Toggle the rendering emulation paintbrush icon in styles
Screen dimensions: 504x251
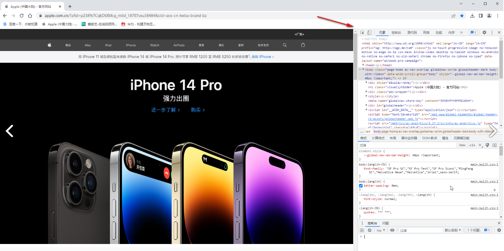click(x=487, y=145)
